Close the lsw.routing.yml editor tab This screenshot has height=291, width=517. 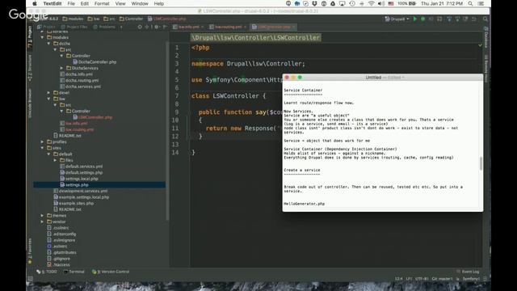coord(245,27)
